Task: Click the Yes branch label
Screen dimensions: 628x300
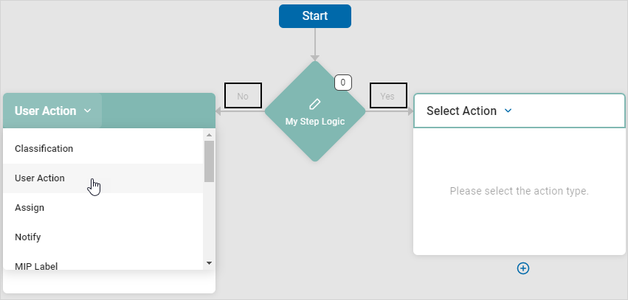Action: point(387,96)
